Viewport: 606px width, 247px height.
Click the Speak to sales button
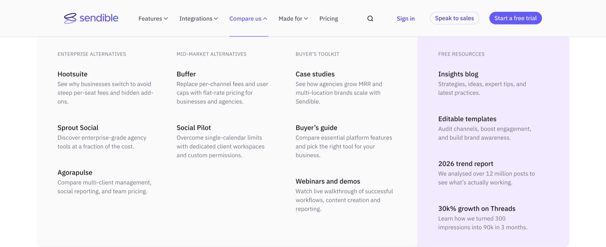(x=455, y=18)
